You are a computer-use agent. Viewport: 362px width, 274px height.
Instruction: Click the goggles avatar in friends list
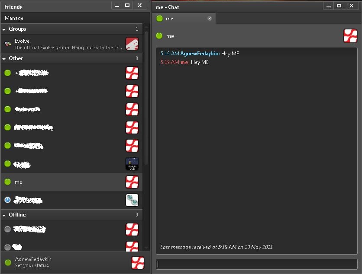[132, 200]
